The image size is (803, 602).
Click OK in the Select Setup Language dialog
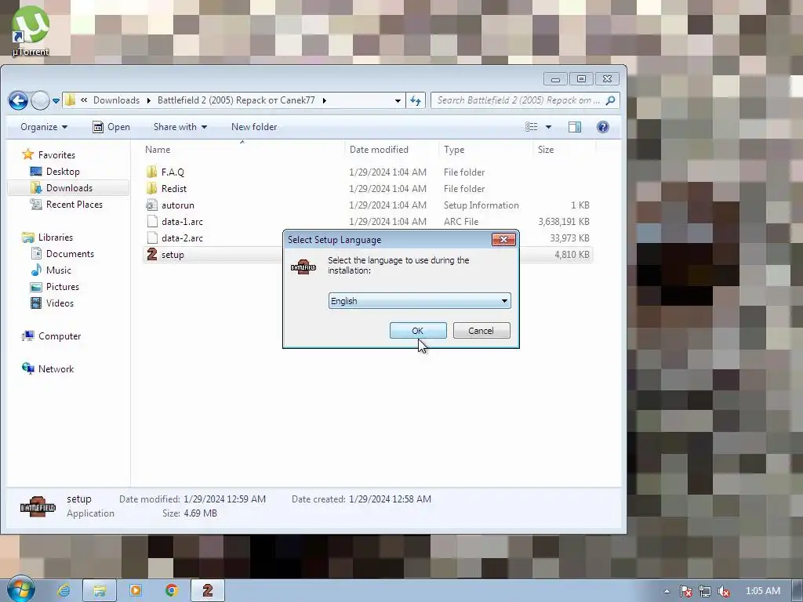tap(418, 331)
